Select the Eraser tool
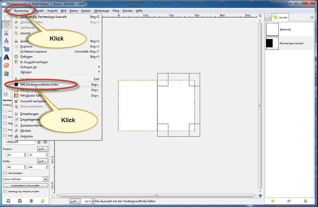Image resolution: width=318 pixels, height=207 pixels. (6, 65)
